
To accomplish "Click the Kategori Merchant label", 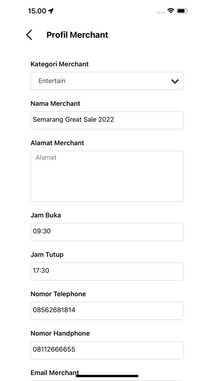I will pyautogui.click(x=59, y=64).
